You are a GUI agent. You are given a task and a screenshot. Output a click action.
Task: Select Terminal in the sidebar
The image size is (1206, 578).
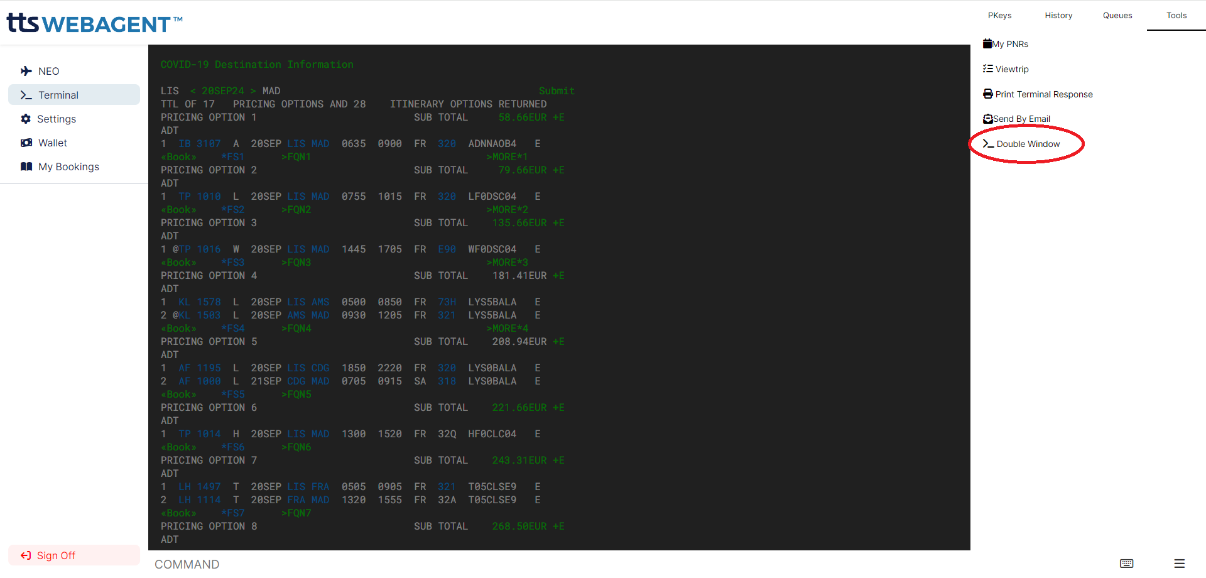point(74,95)
